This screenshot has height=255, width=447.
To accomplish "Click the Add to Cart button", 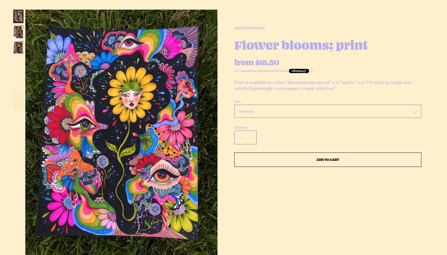I will pyautogui.click(x=328, y=160).
